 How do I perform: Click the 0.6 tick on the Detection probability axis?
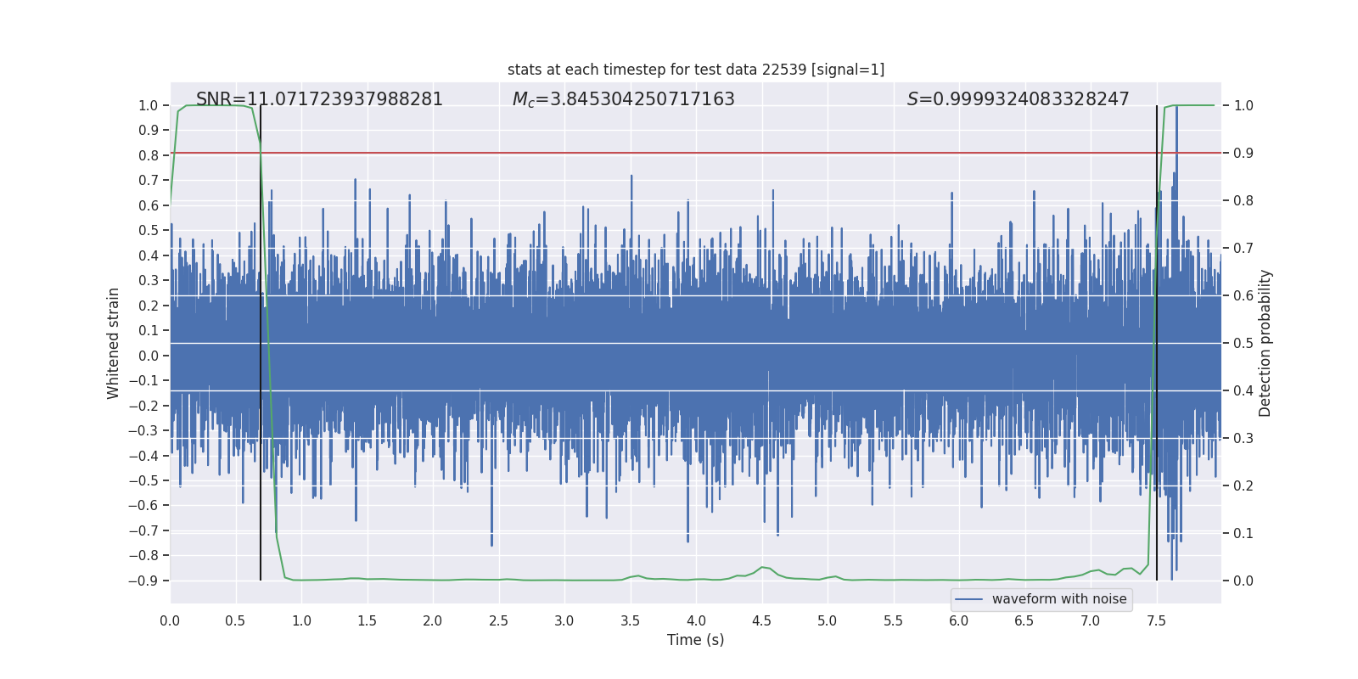pos(1243,295)
